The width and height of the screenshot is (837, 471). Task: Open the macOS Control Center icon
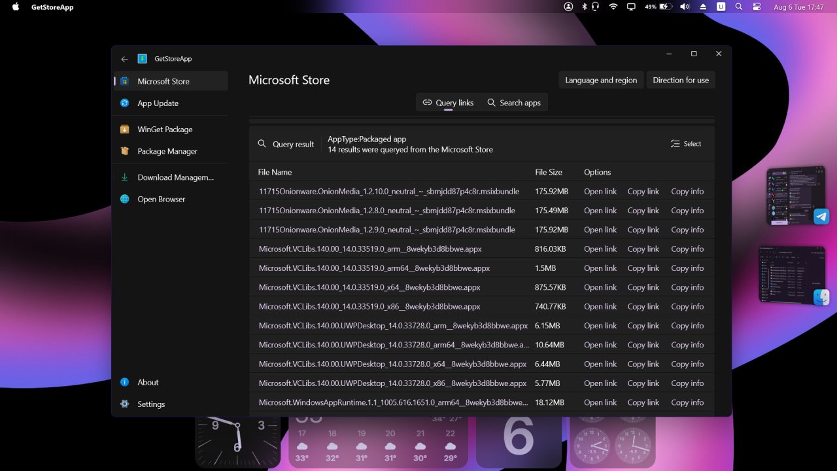coord(757,7)
